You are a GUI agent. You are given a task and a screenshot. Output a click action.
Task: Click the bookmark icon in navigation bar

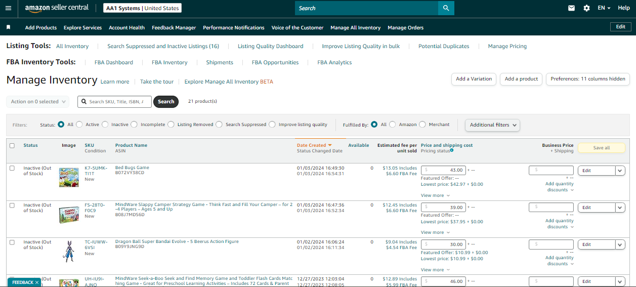[x=8, y=27]
